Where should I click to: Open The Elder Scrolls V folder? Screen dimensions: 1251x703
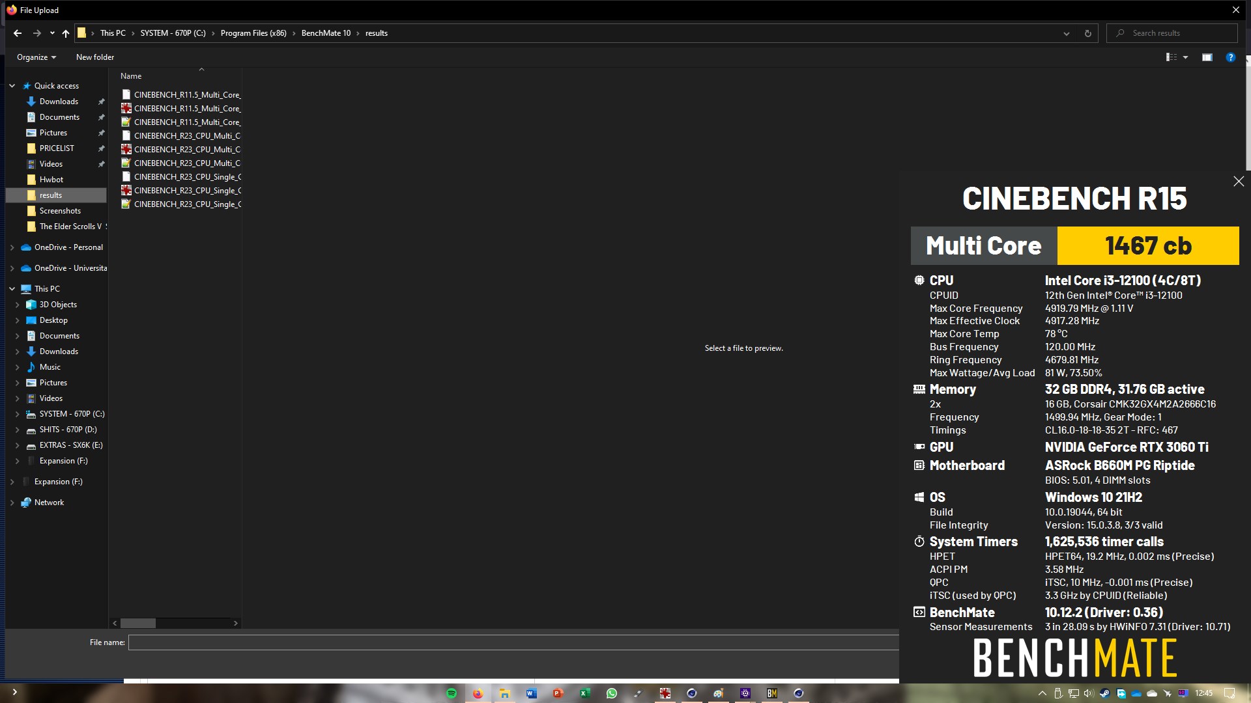pyautogui.click(x=70, y=227)
